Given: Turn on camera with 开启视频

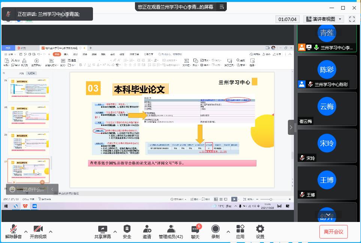Looking at the screenshot, I should tap(38, 231).
